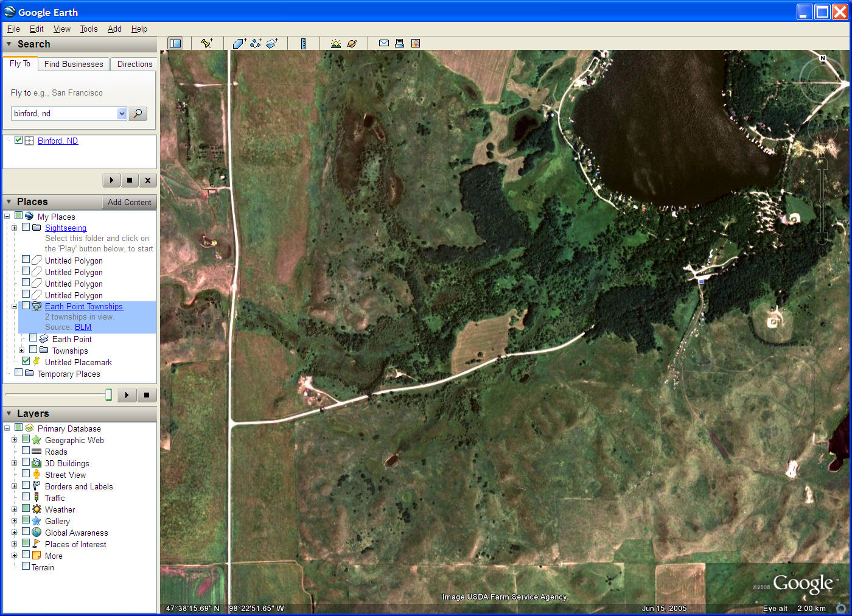
Task: Click the Places tour speed slider handle
Action: [108, 395]
